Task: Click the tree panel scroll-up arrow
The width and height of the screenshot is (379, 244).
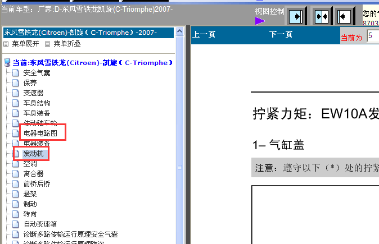Action: 179,31
